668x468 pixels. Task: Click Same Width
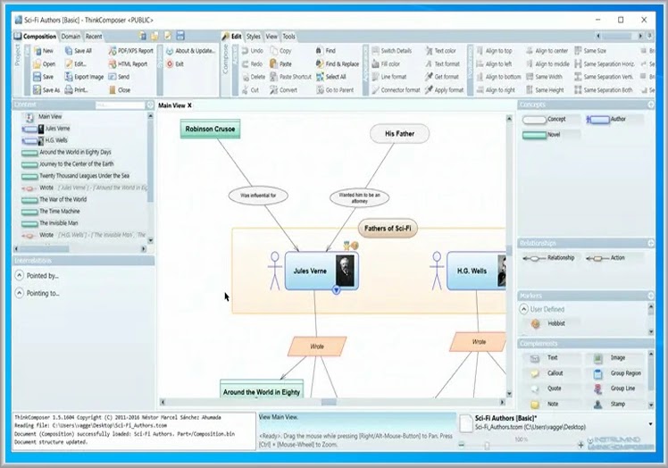coord(544,77)
